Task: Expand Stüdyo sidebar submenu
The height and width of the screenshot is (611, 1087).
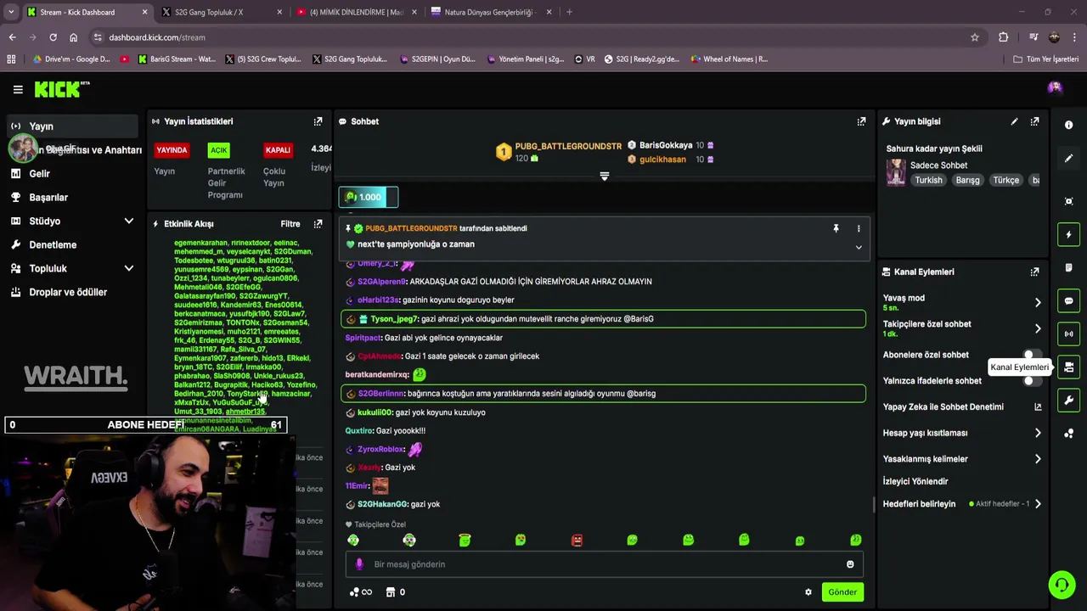Action: [129, 221]
